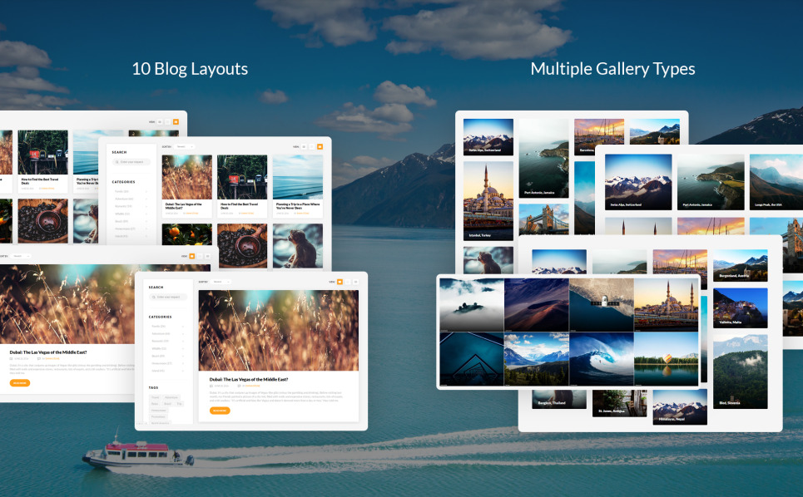Click orange grid view icon in three-column sidebar layout
The width and height of the screenshot is (803, 497).
coord(319,146)
